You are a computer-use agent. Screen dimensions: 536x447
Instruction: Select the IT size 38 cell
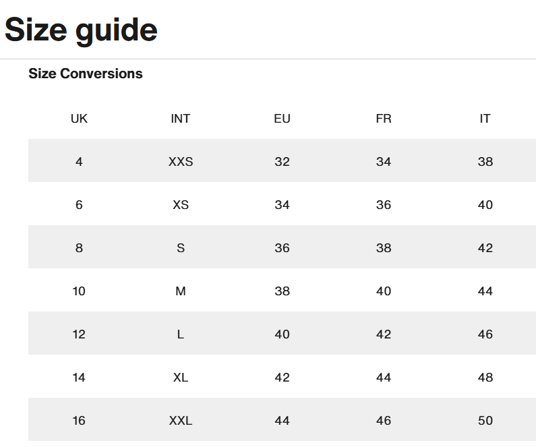click(x=485, y=162)
